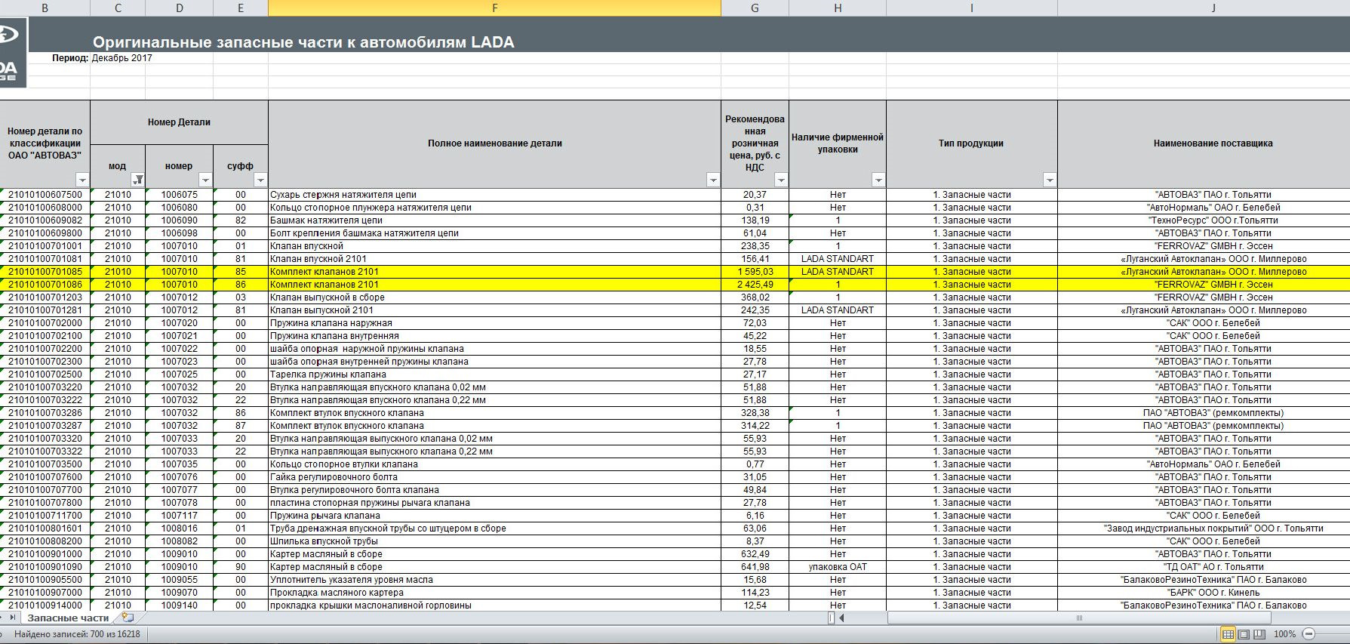This screenshot has height=644, width=1350.
Task: Select cell 'Уплотнитель указателя уровня масла'
Action: pyautogui.click(x=494, y=580)
